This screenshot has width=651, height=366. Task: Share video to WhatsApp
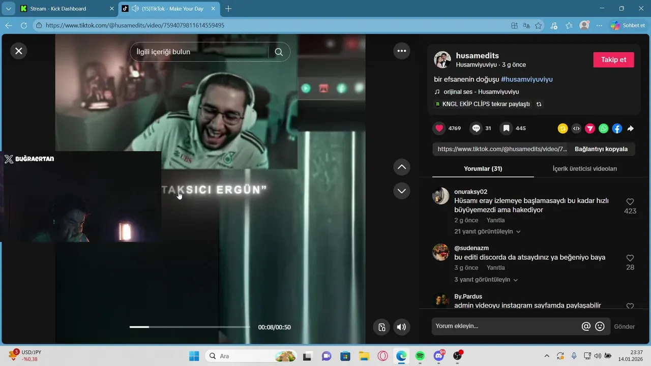pos(603,129)
